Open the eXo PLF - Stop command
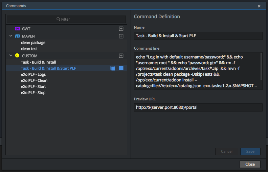The width and height of the screenshot is (268, 172). 33,93
